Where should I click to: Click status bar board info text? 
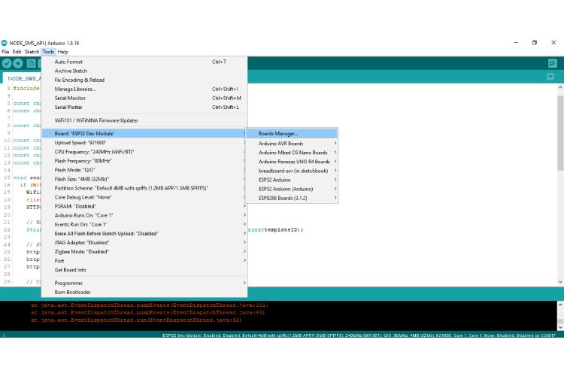coord(359,335)
